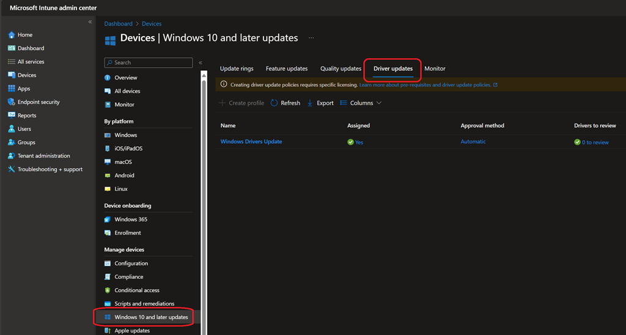Image resolution: width=626 pixels, height=335 pixels.
Task: Click the Refresh icon in toolbar
Action: click(274, 103)
